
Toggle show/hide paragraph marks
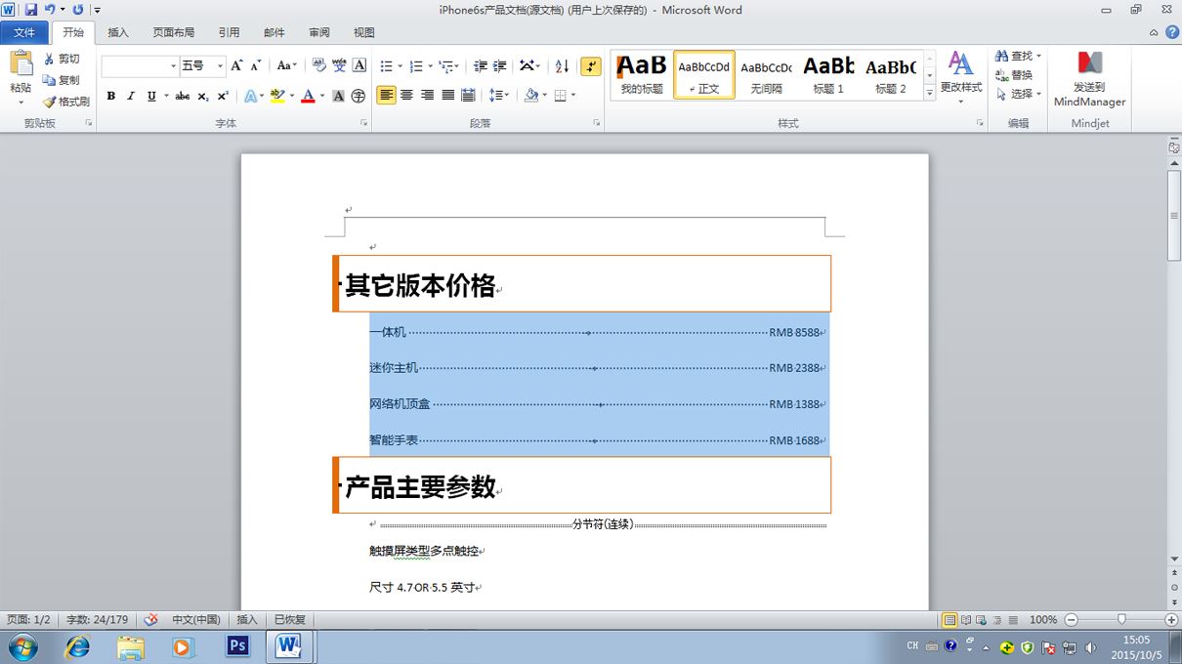[591, 65]
